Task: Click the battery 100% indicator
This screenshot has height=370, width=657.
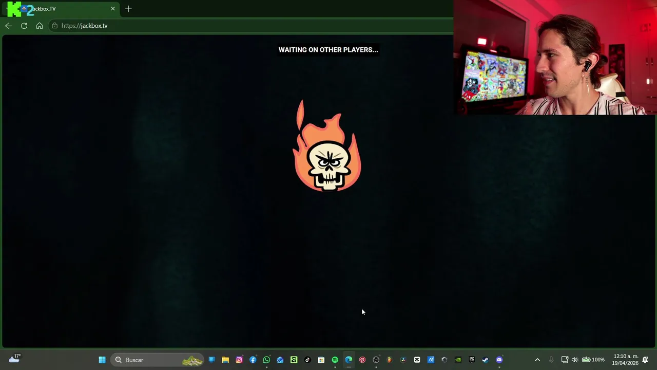Action: (593, 360)
